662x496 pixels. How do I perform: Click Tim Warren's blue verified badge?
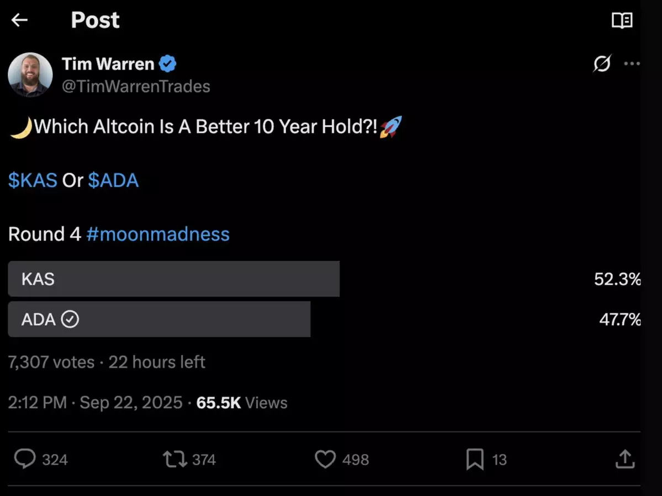(168, 64)
